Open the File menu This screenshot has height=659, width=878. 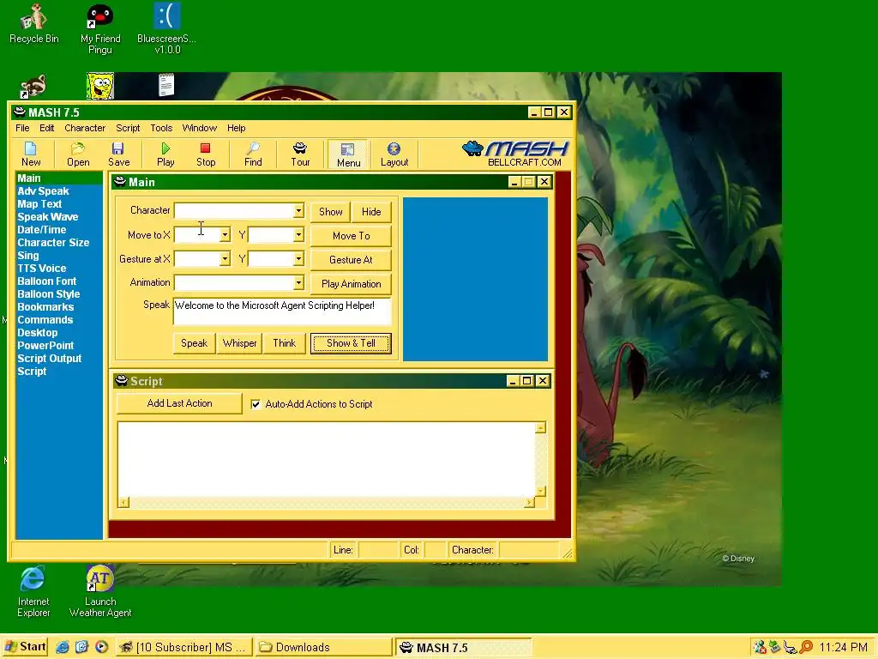(22, 128)
